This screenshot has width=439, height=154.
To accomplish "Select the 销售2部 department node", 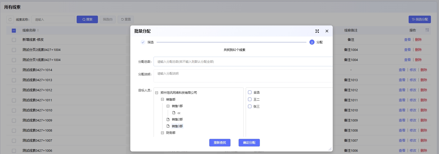I will coord(177,119).
